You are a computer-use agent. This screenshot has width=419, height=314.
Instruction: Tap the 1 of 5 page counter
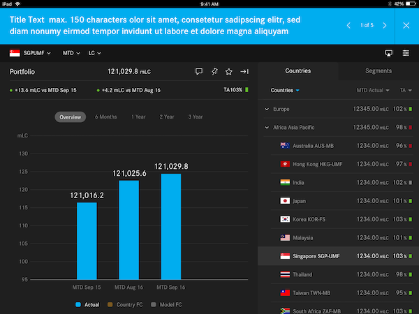click(367, 25)
